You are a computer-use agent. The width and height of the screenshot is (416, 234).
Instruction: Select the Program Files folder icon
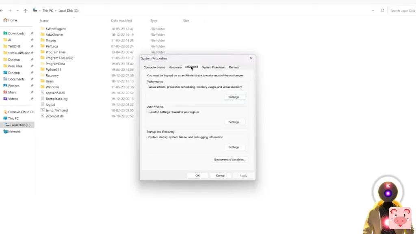point(42,52)
